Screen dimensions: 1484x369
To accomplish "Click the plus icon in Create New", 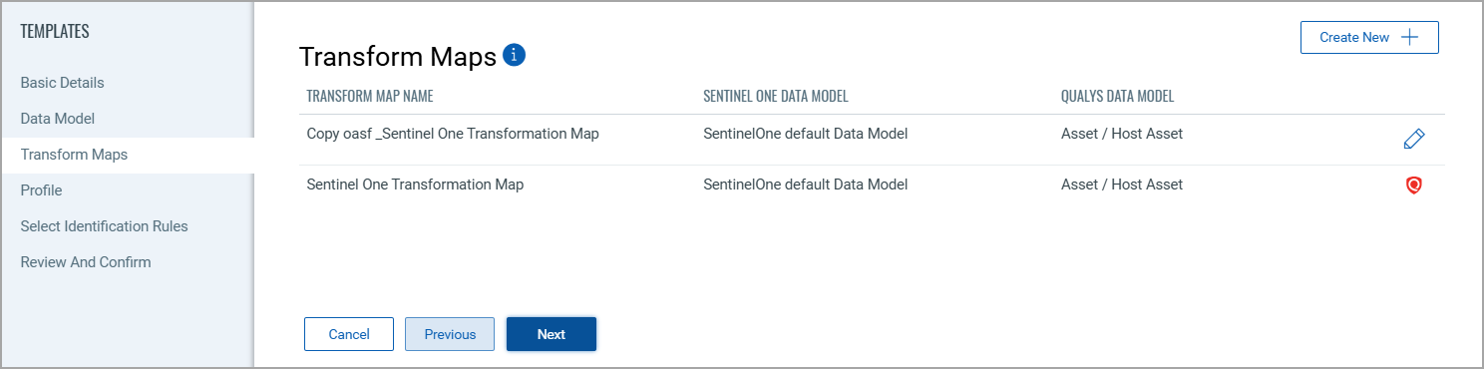I will click(x=1409, y=37).
